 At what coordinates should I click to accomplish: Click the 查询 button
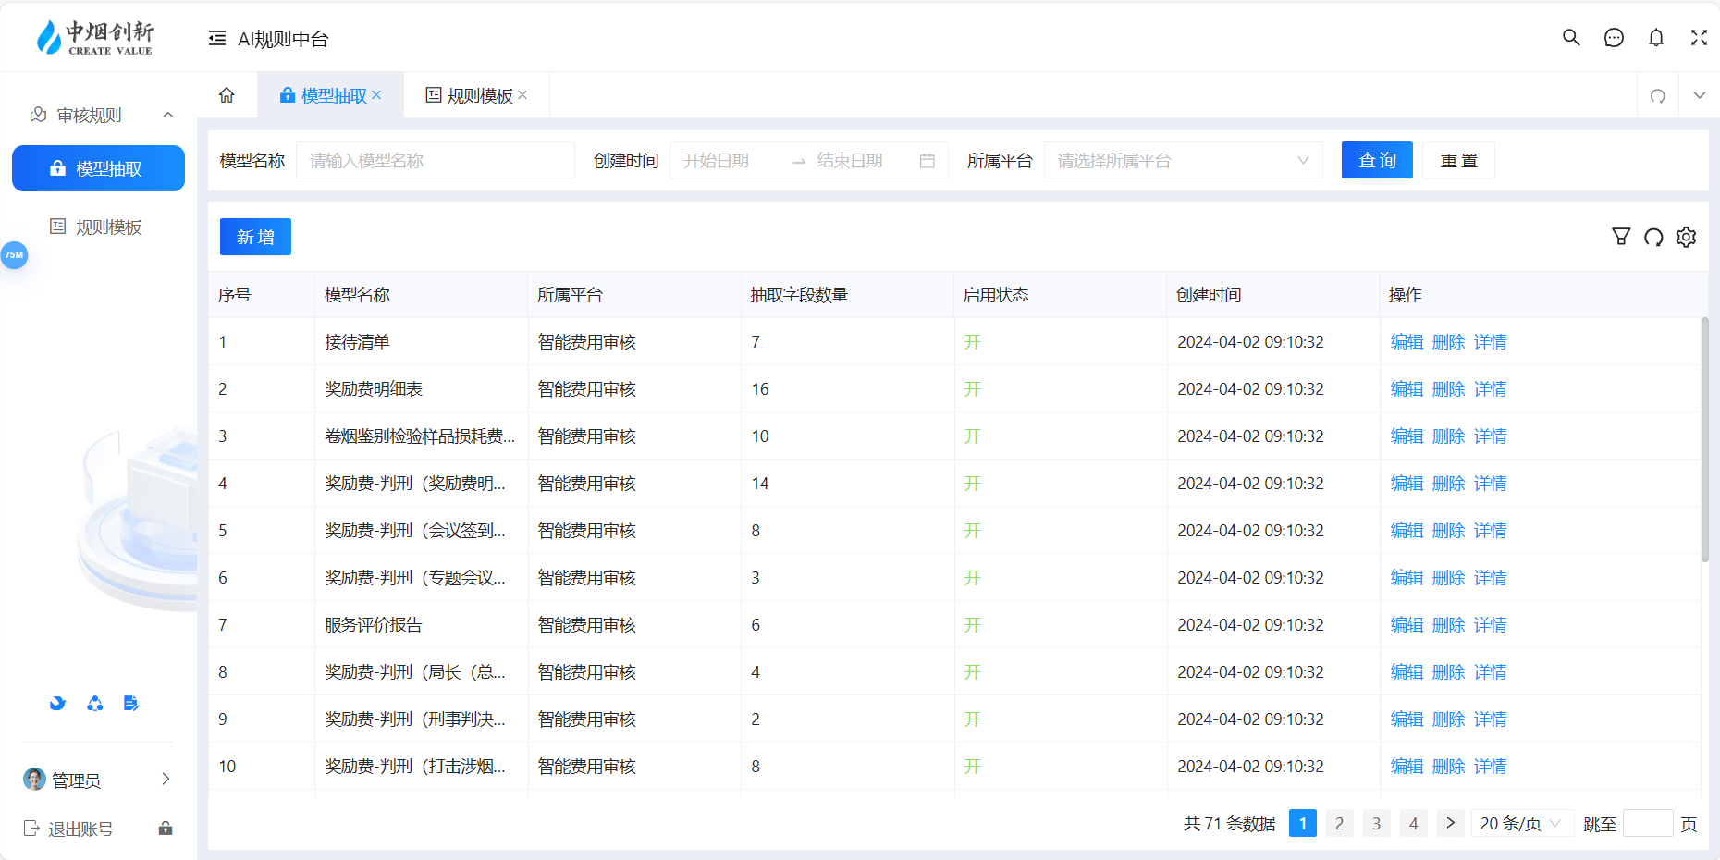click(1377, 160)
